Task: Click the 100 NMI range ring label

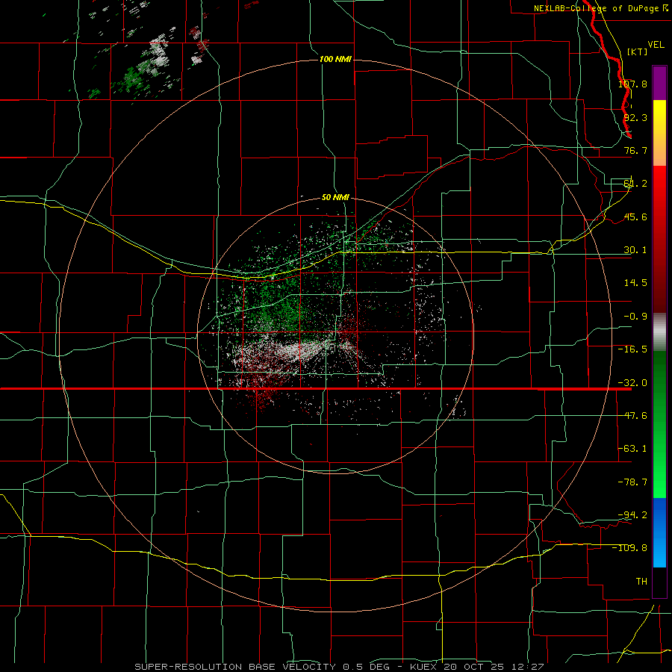Action: click(335, 59)
